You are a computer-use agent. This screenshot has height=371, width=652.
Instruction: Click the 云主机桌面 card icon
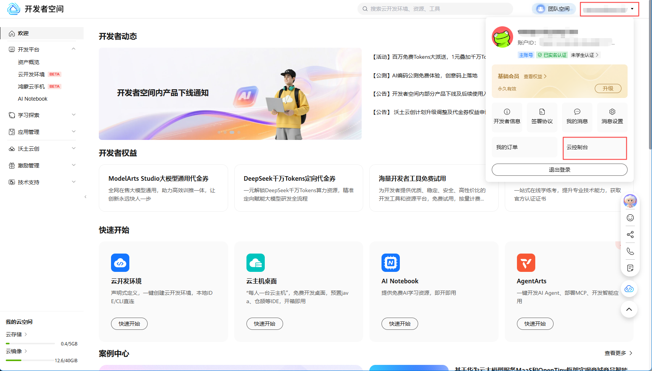tap(256, 263)
